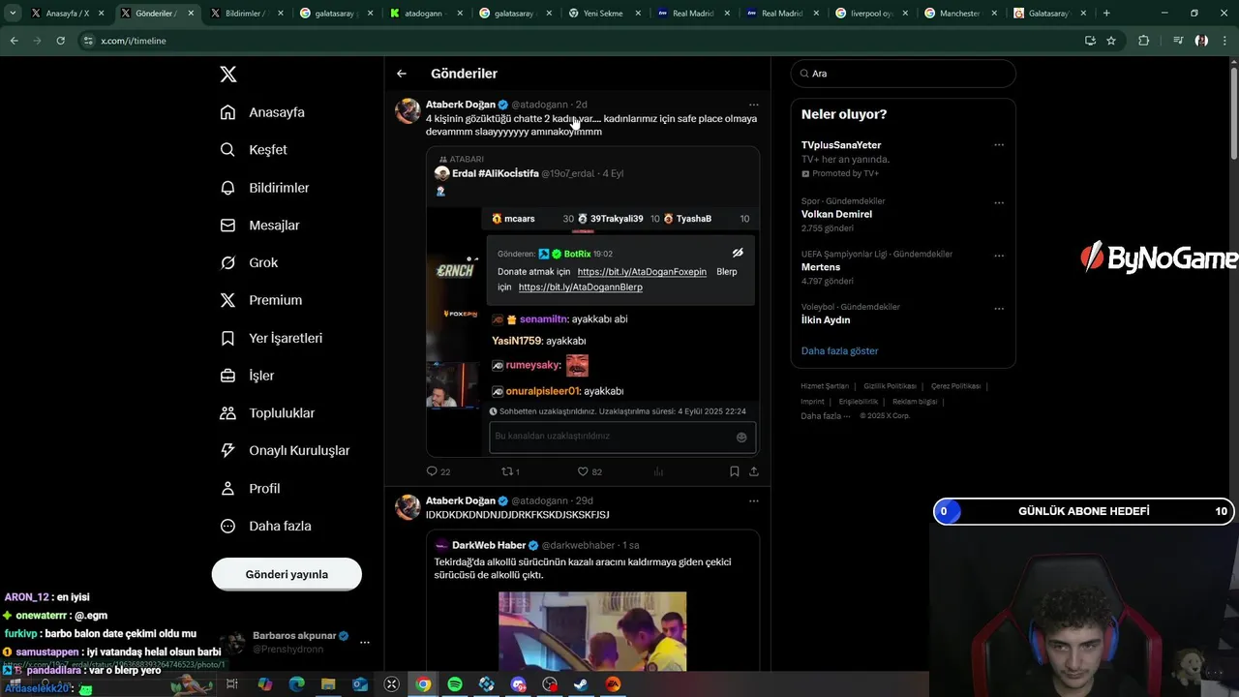1239x697 pixels.
Task: Open new browser tab with plus
Action: point(1106,14)
